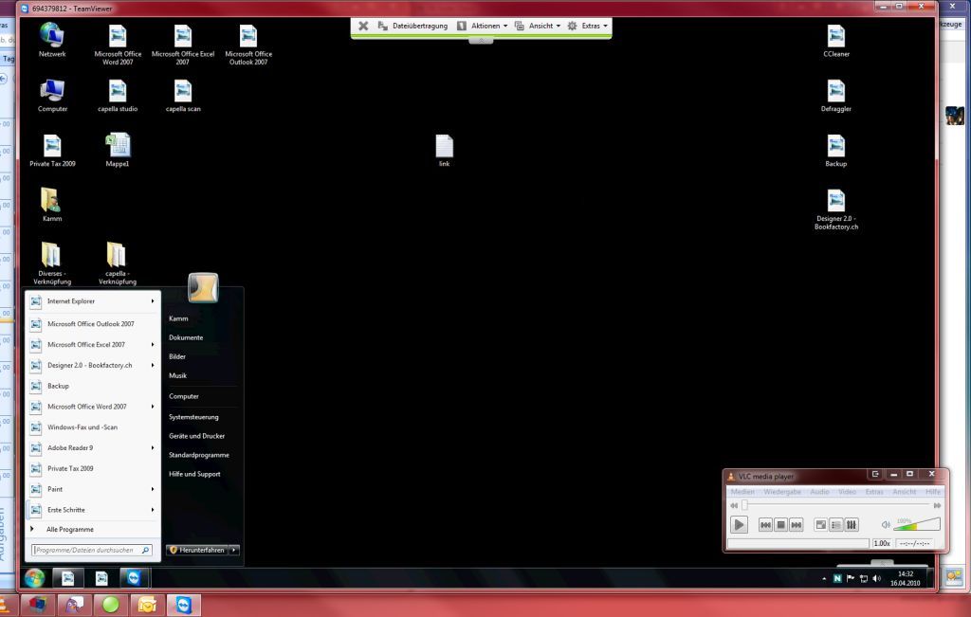Expand Internet Explorer jump list arrow
The height and width of the screenshot is (617, 971).
pos(153,301)
